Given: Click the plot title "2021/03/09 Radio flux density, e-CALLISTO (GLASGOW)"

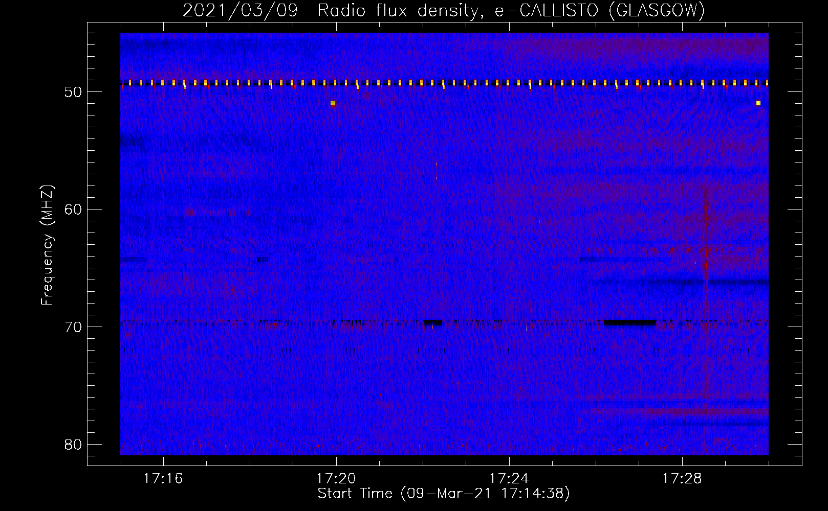Looking at the screenshot, I should (x=444, y=10).
